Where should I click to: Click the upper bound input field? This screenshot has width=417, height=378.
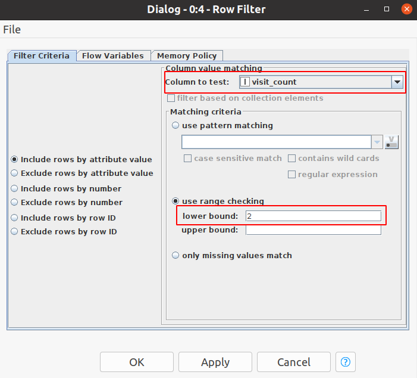click(313, 230)
